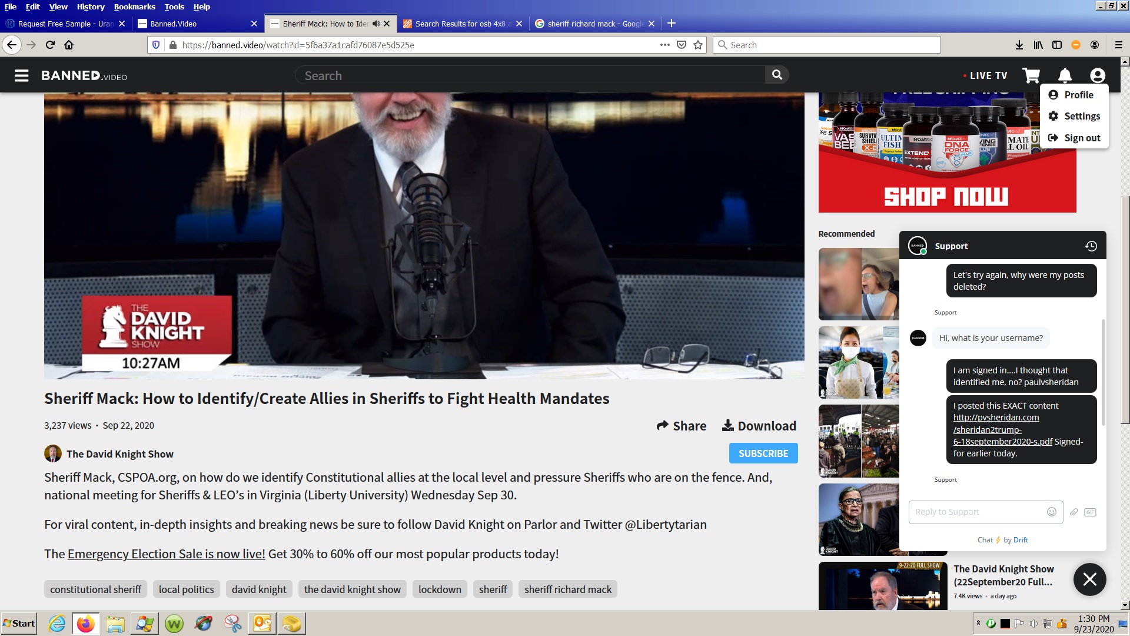The image size is (1130, 636).
Task: Open recommended masked woman video thumbnail
Action: 859,362
